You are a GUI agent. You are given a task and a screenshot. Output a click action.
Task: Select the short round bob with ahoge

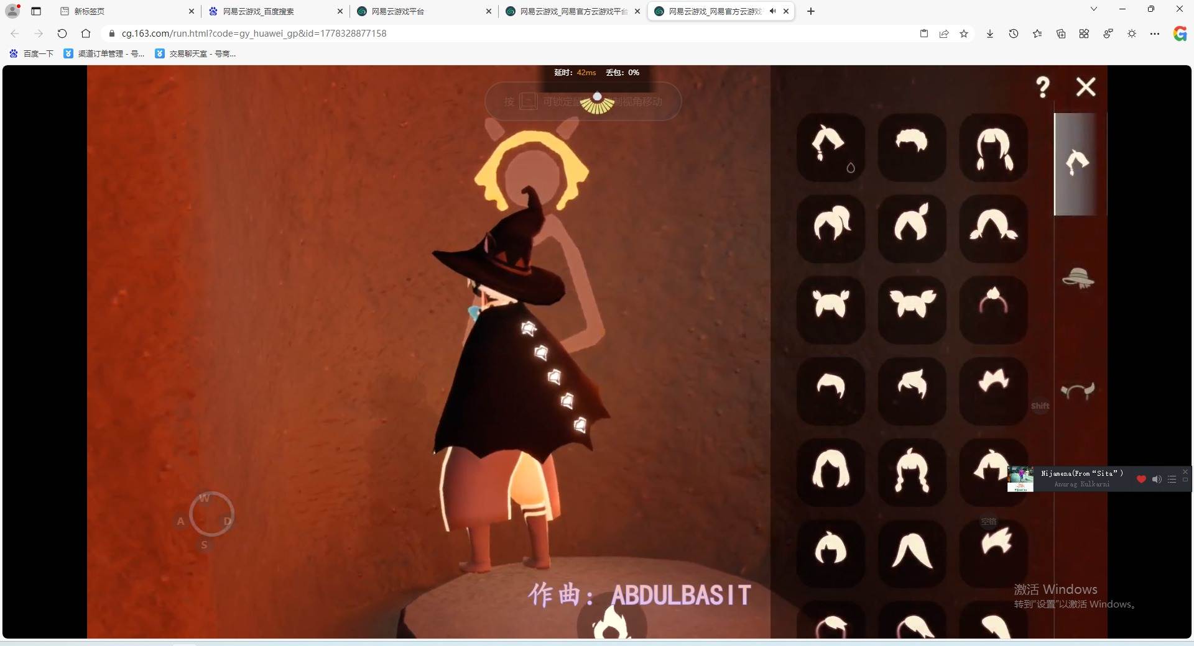tap(831, 553)
